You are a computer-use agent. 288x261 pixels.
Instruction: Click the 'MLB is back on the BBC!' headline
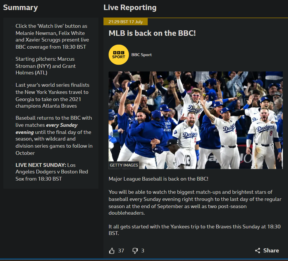[152, 33]
